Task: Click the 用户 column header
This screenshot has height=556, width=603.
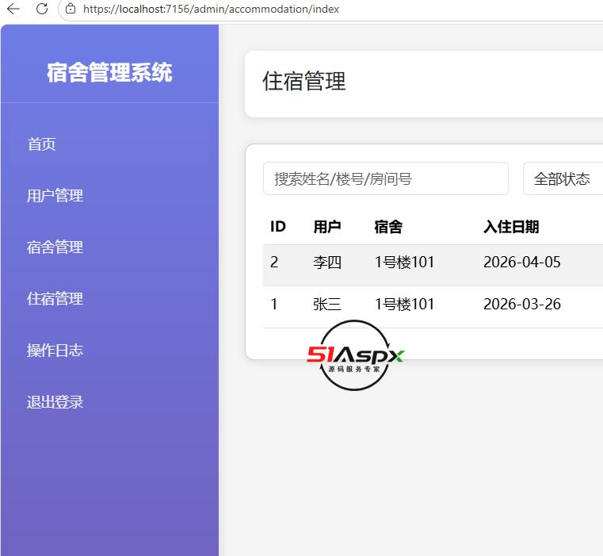Action: coord(327,227)
